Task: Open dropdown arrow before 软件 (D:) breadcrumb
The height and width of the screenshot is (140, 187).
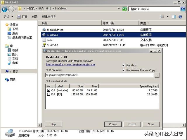Action: click(37, 9)
